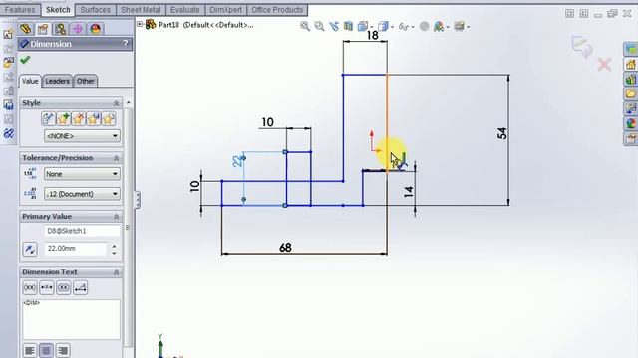Select the Value tab in Dimension panel
The width and height of the screenshot is (638, 358).
click(30, 81)
